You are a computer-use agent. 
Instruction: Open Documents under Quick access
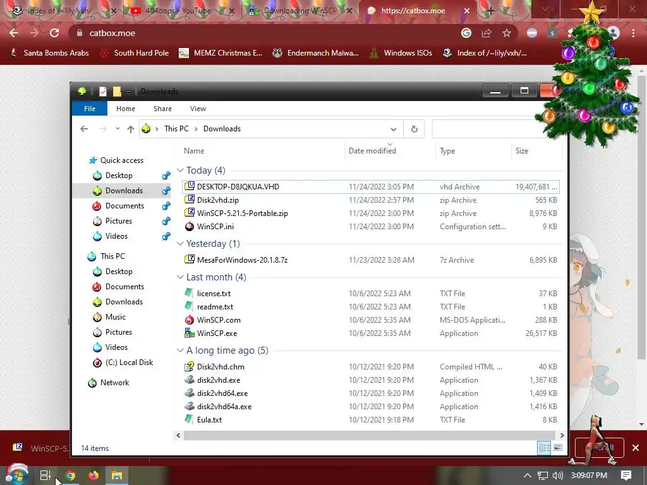(124, 206)
